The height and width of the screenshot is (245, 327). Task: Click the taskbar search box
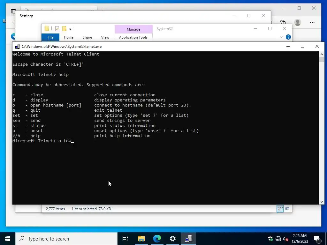[66, 239]
